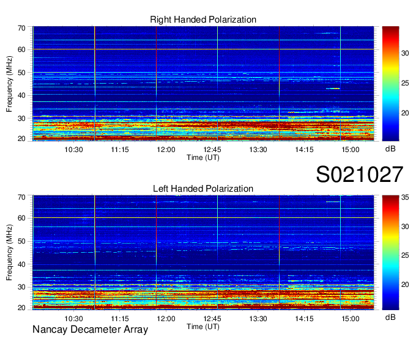Click the 15:00 tick label under top plot

click(350, 150)
